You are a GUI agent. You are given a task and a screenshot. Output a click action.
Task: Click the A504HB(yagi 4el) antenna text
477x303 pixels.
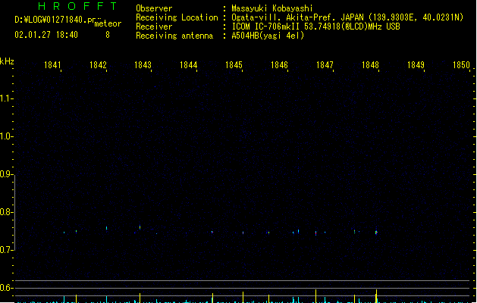pos(268,36)
